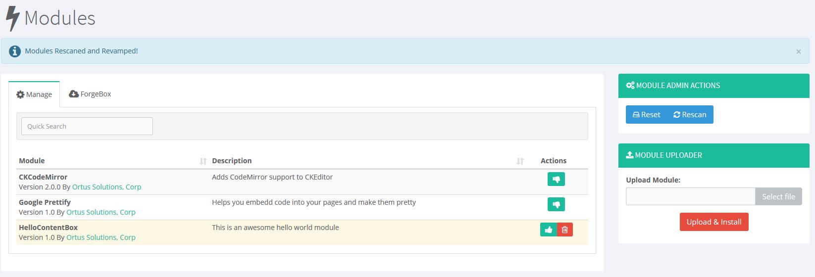
Task: Sort the table by Module column
Action: (x=203, y=161)
